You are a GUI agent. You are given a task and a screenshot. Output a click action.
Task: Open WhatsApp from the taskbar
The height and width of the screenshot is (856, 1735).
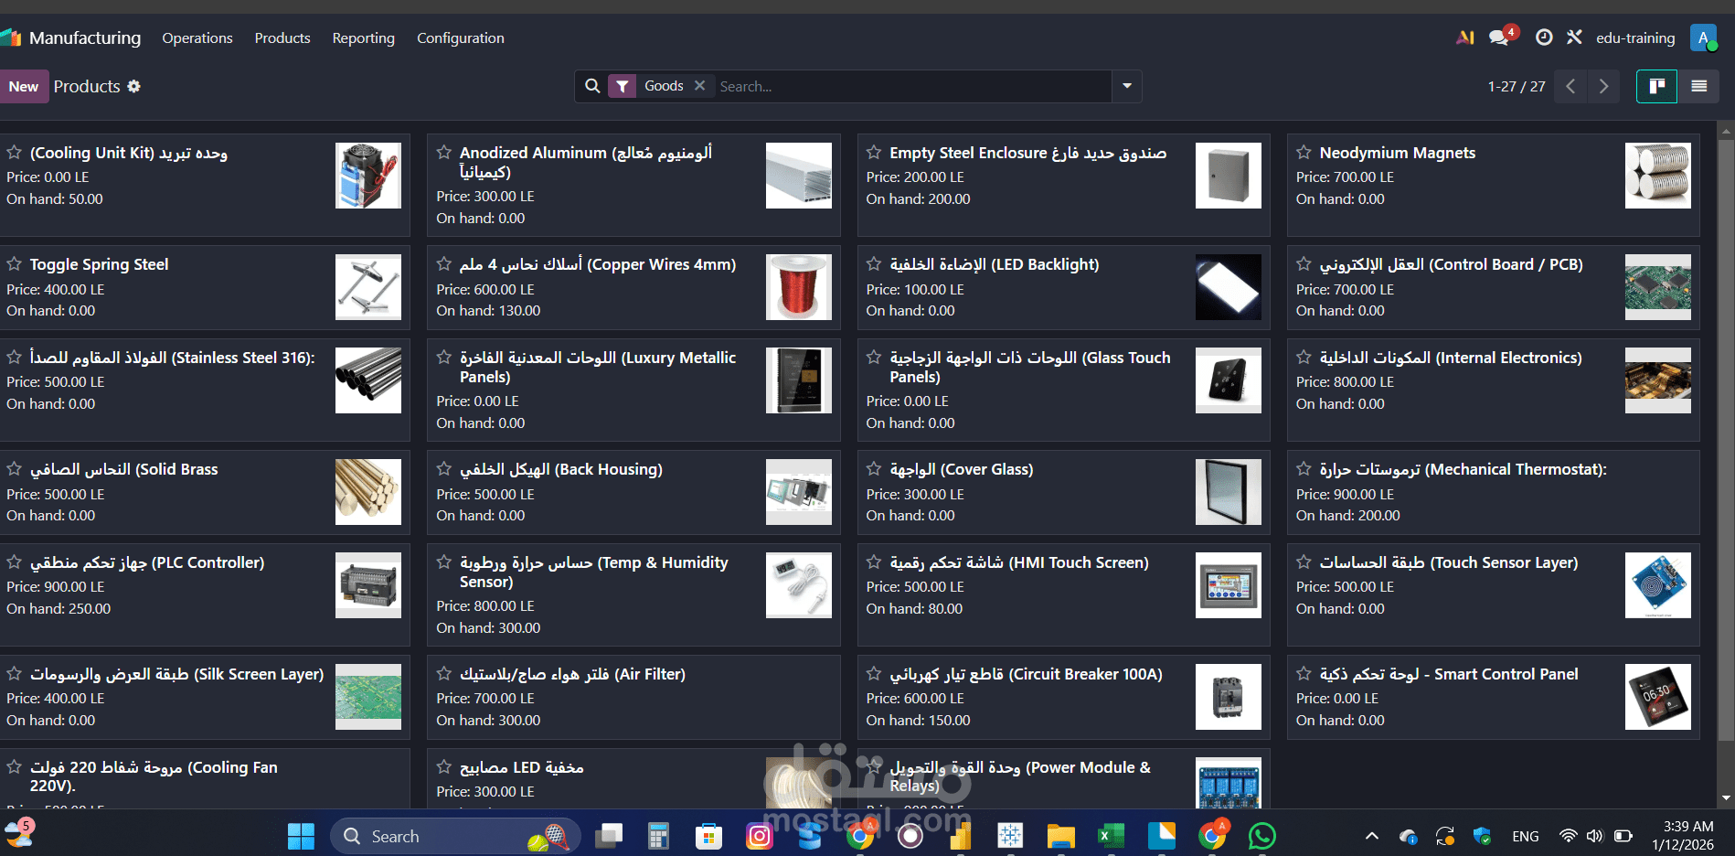point(1261,836)
